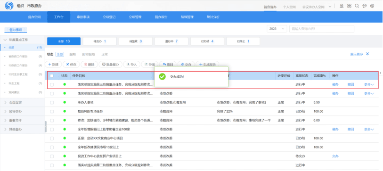
Task: Filter by the 已终止 1 status card
Action: [x=243, y=41]
